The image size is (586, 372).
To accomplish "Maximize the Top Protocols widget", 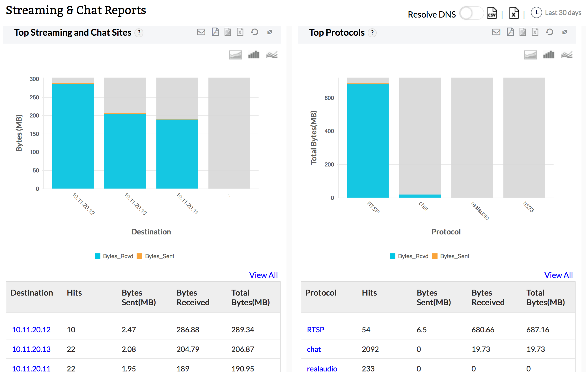I will tap(565, 32).
